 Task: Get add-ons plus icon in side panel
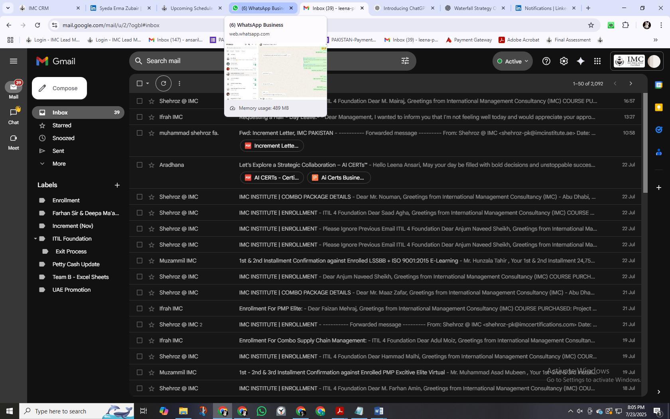coord(659,187)
